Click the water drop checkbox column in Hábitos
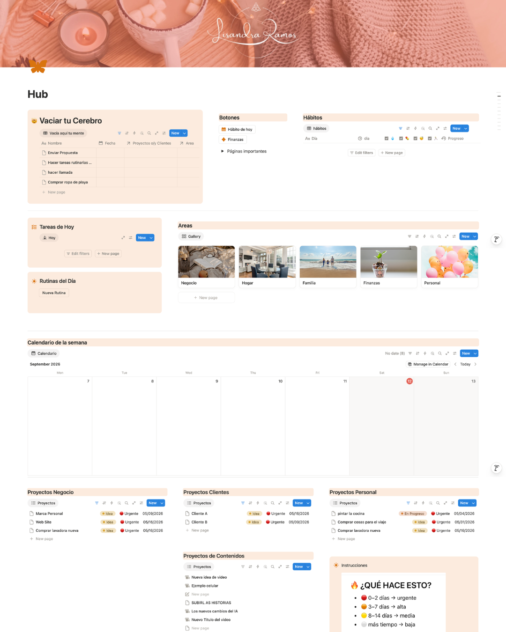The image size is (506, 632). (389, 139)
